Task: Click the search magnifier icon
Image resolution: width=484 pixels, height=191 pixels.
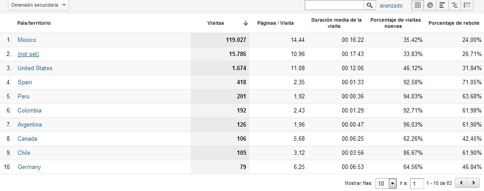Action: (370, 5)
